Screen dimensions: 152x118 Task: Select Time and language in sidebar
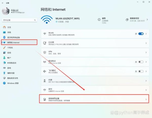[x=12, y=63]
